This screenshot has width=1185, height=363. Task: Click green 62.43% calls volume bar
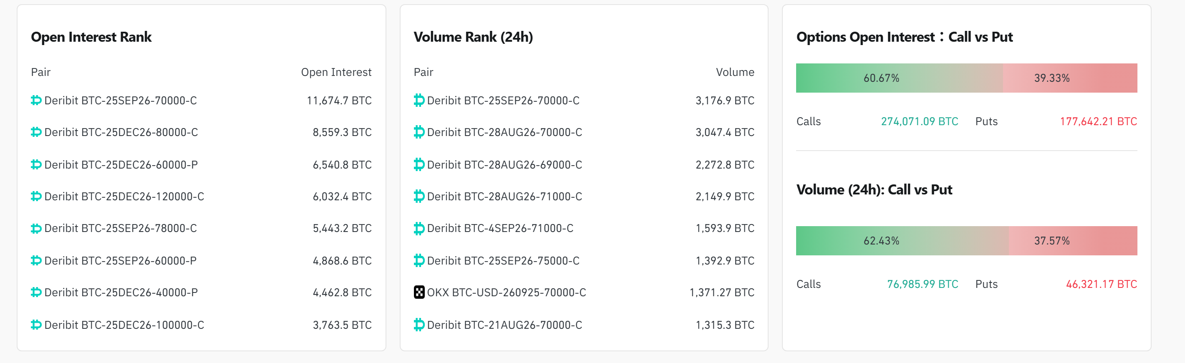point(902,241)
